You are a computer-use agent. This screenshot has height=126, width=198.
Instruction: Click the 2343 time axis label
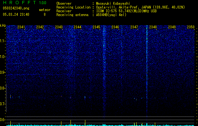click(59, 27)
